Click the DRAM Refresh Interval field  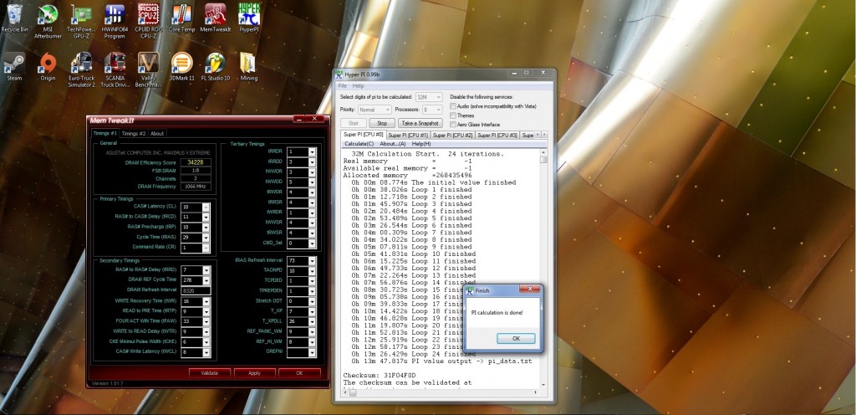tap(197, 290)
